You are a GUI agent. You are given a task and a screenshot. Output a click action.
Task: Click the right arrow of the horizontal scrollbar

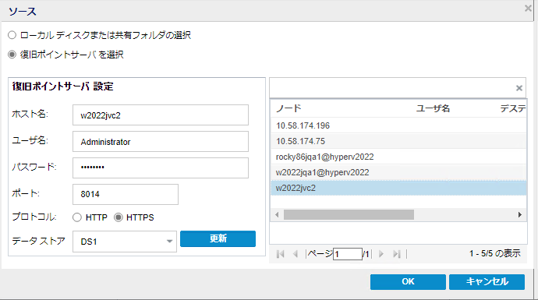(x=520, y=215)
